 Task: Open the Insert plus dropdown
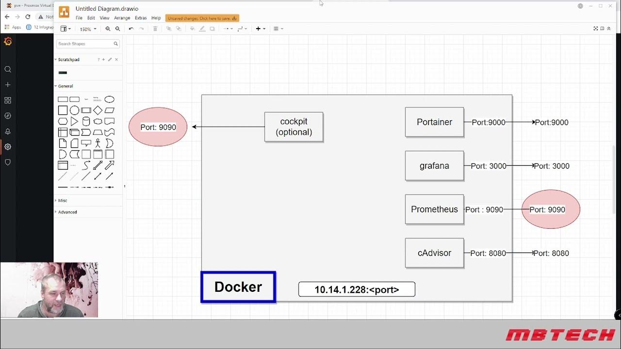(x=261, y=29)
